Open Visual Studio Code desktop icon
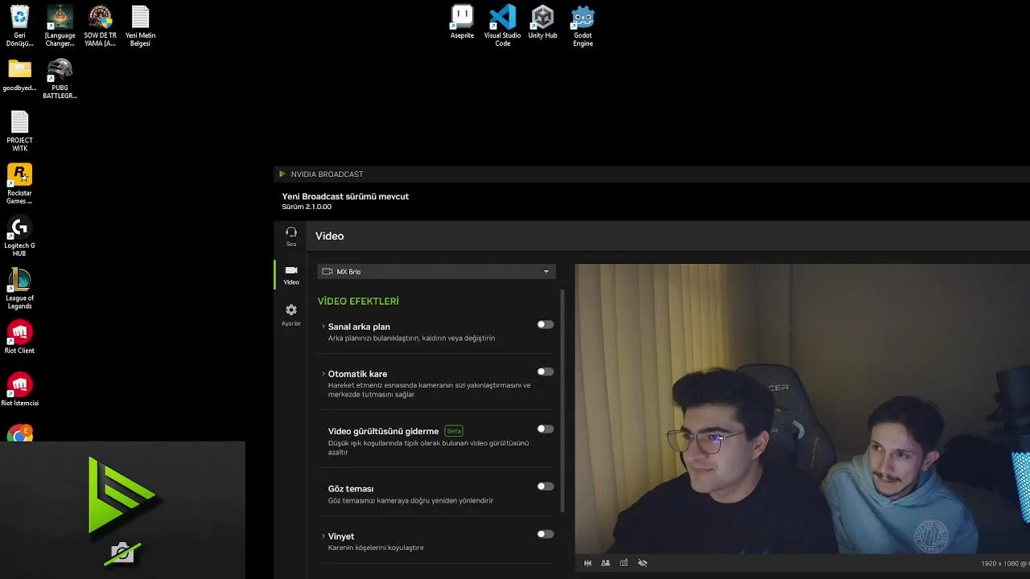 click(502, 26)
